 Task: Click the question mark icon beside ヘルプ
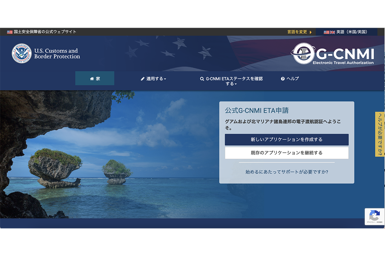tap(283, 79)
